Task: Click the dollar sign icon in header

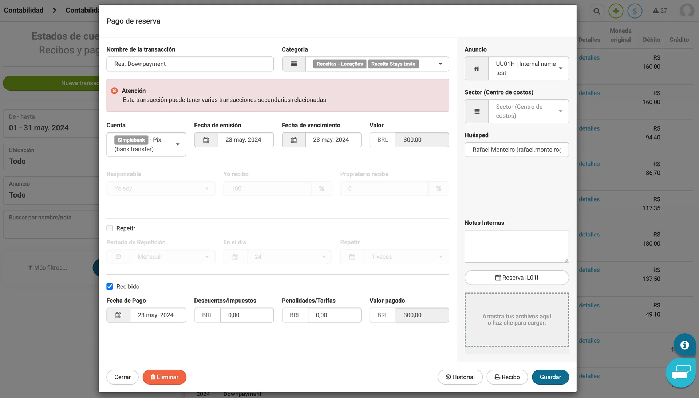Action: (635, 11)
